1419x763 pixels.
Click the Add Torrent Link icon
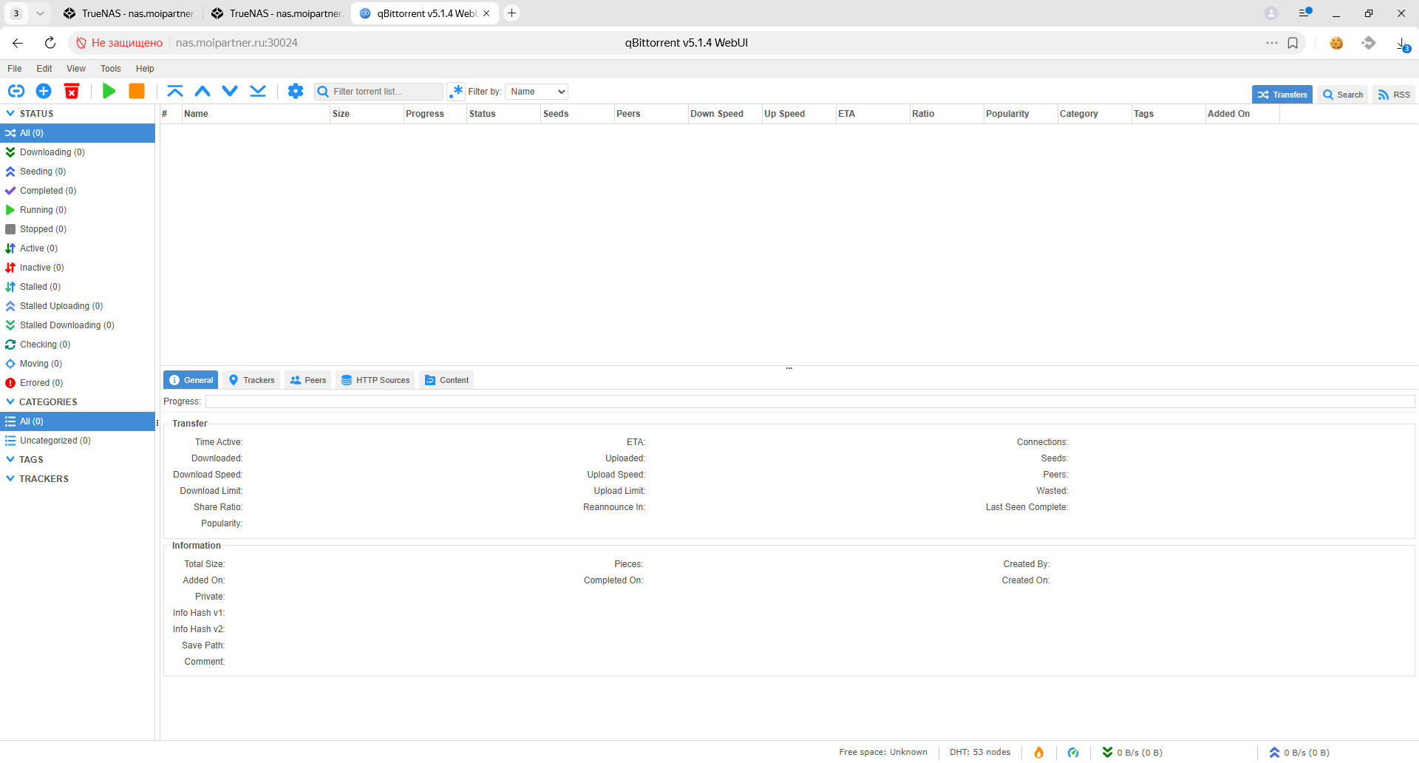point(16,91)
